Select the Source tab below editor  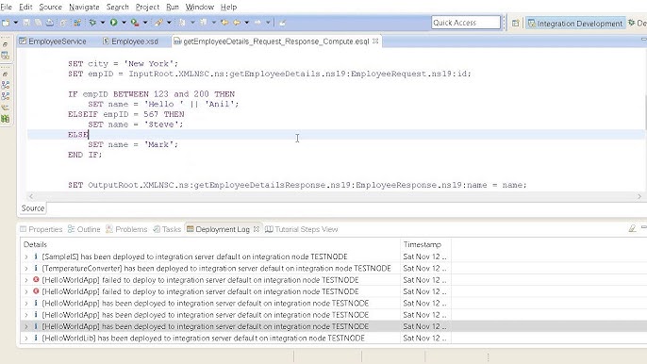pyautogui.click(x=33, y=208)
